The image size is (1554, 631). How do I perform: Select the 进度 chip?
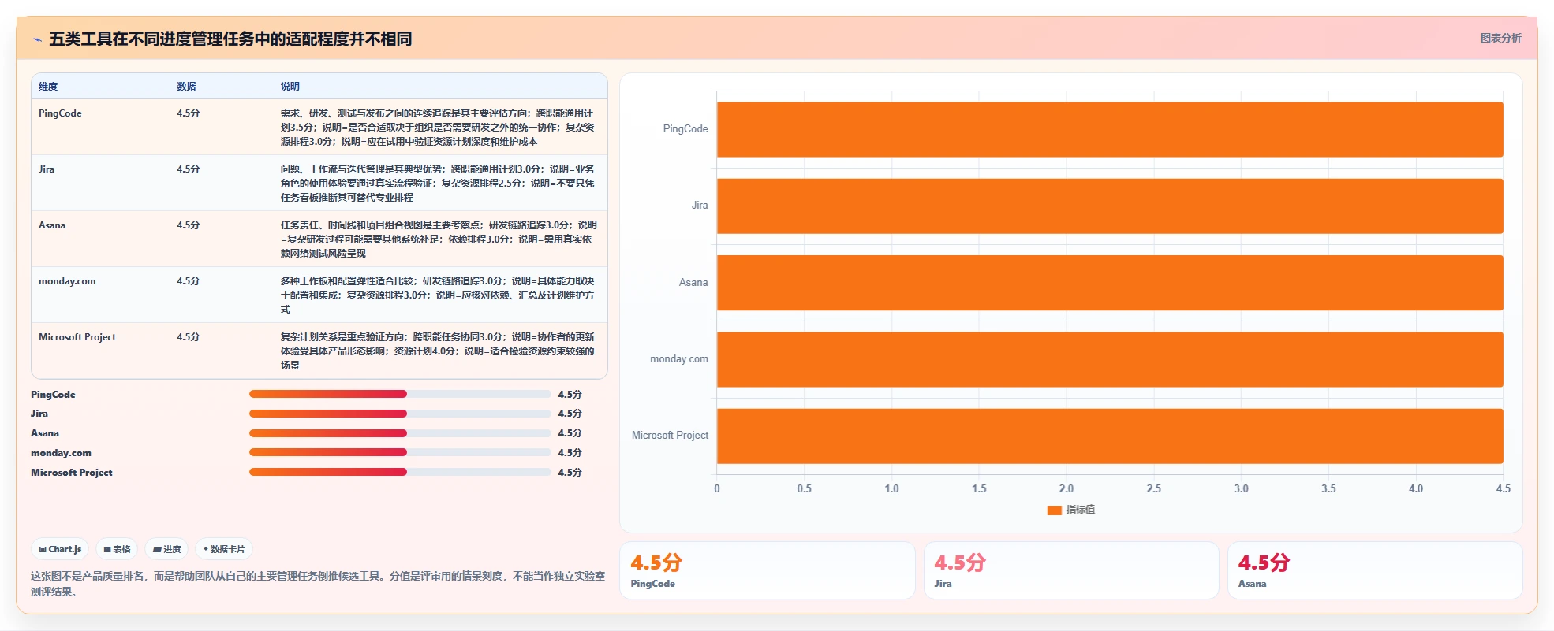point(167,549)
